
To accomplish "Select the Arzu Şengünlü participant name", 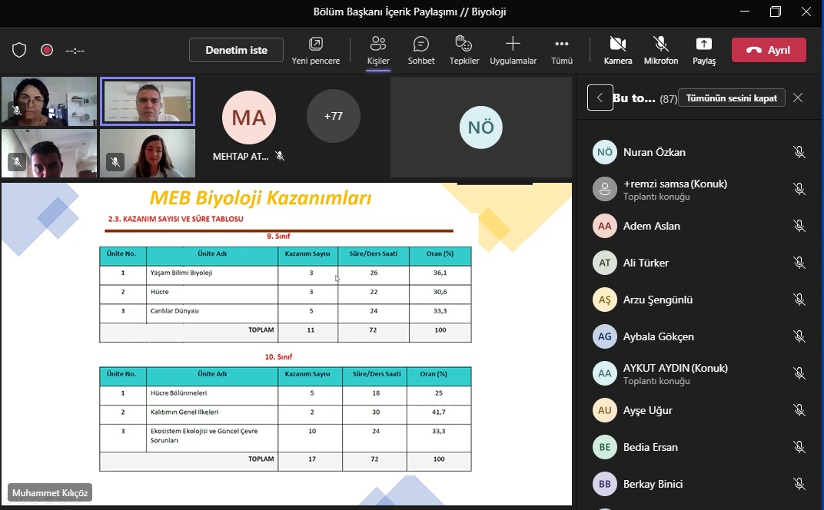I will [658, 300].
